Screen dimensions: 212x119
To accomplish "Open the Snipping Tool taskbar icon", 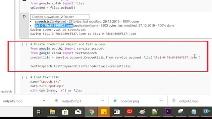I will click(181, 112).
